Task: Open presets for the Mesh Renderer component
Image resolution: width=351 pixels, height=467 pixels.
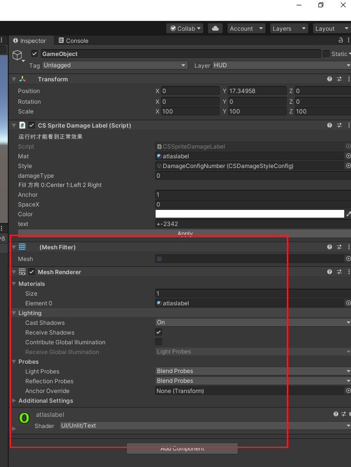Action: click(x=340, y=272)
